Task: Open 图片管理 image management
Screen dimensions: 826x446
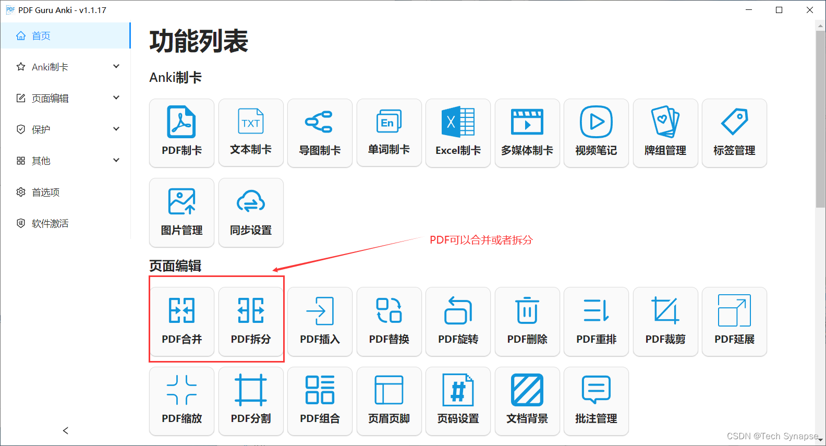Action: click(181, 212)
